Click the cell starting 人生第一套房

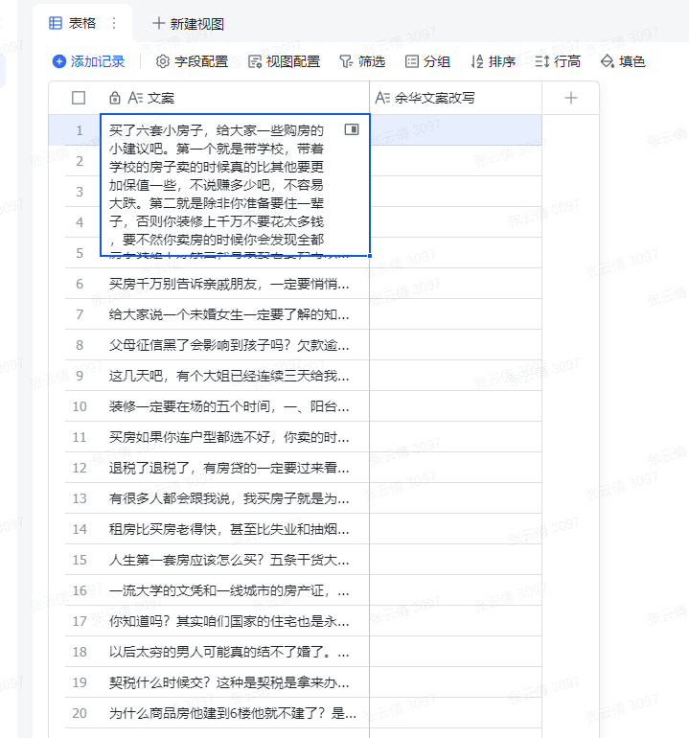pos(235,560)
